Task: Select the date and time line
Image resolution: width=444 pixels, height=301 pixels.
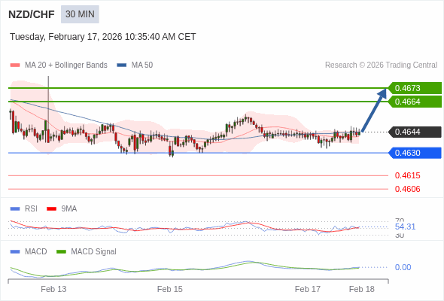Action: (x=103, y=37)
